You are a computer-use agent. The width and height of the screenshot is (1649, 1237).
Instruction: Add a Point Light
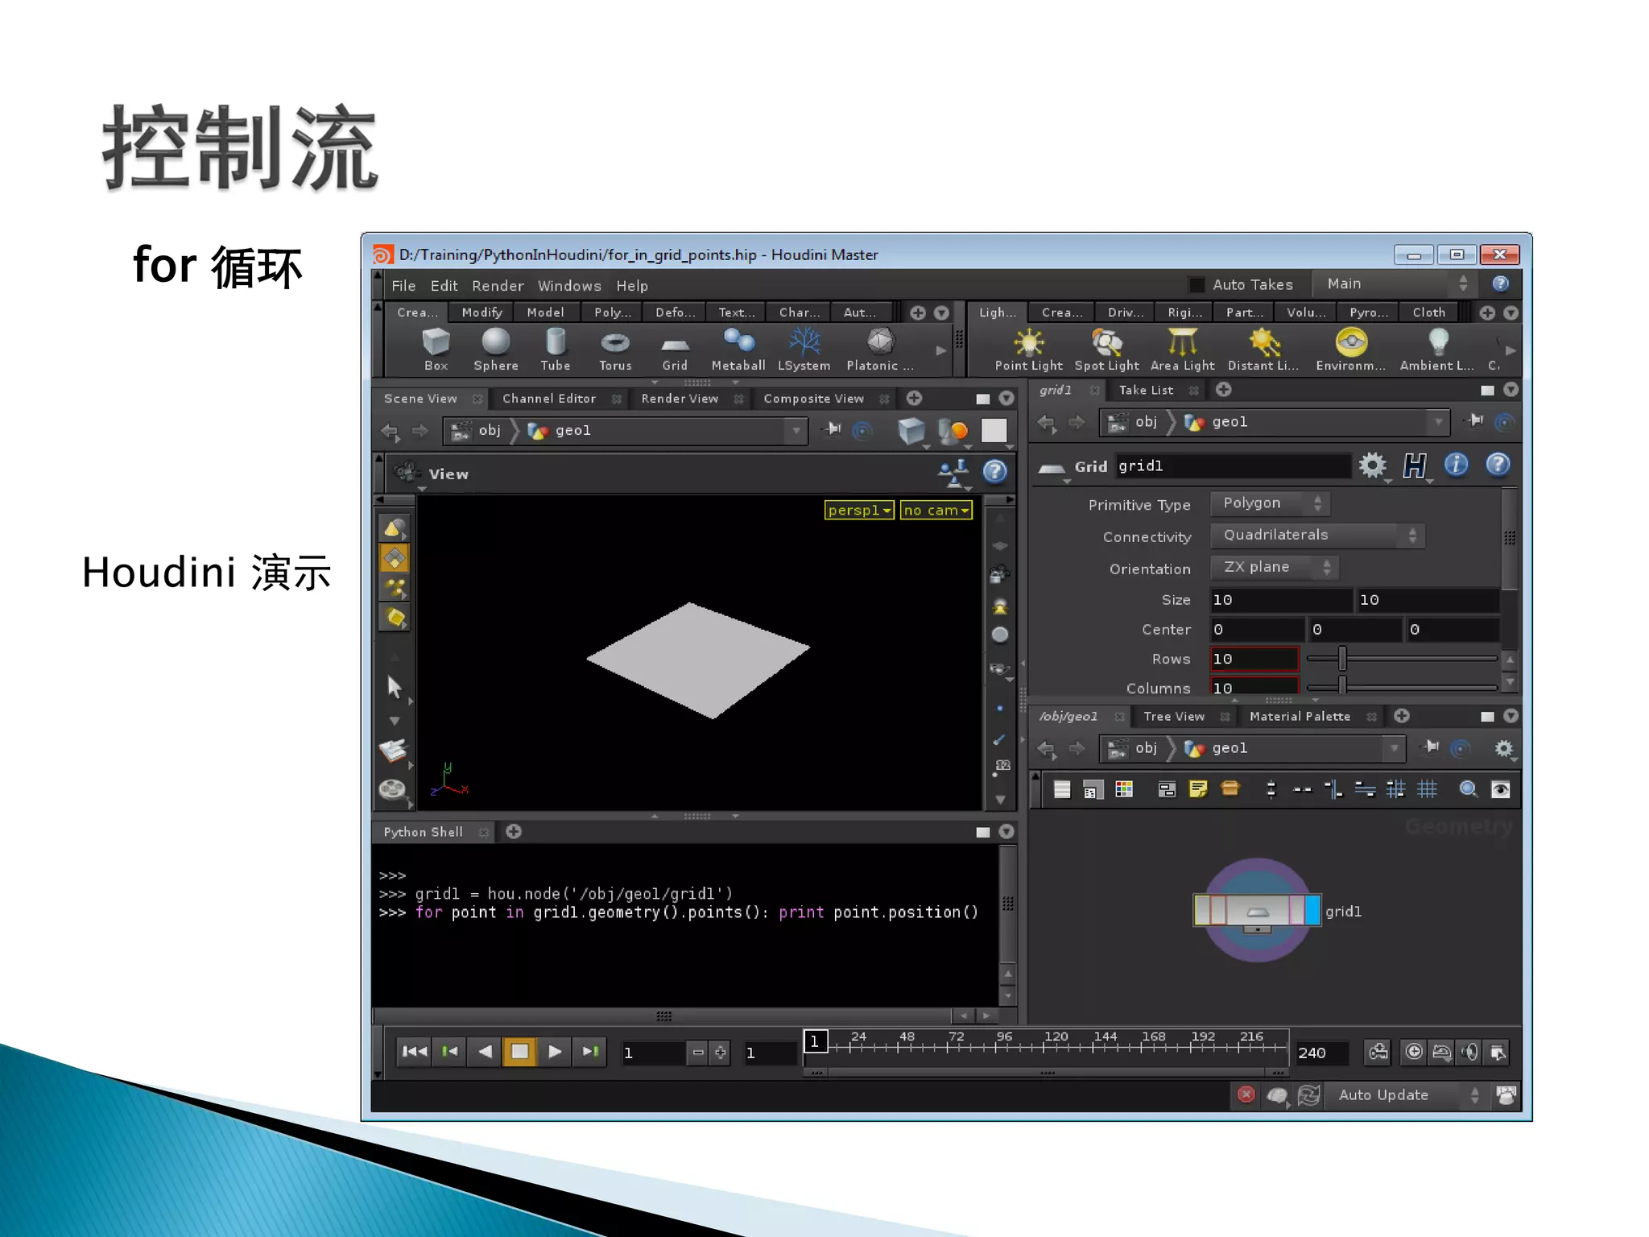click(x=1028, y=350)
